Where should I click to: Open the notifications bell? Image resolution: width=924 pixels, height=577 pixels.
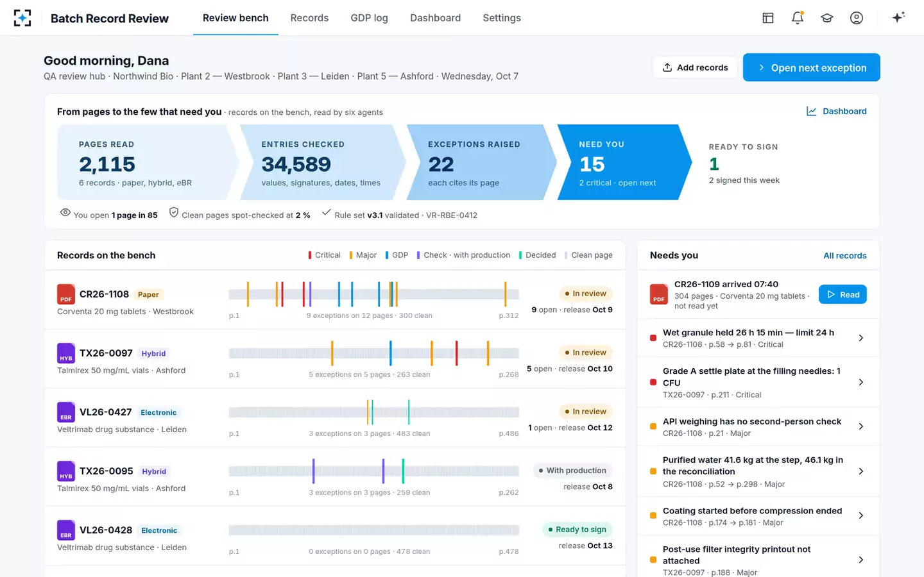point(798,18)
